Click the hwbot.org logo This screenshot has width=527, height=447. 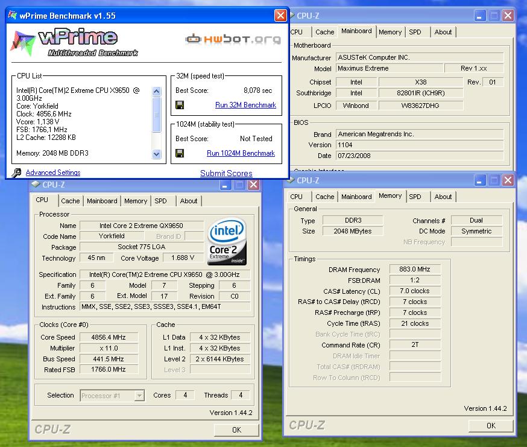pos(233,39)
